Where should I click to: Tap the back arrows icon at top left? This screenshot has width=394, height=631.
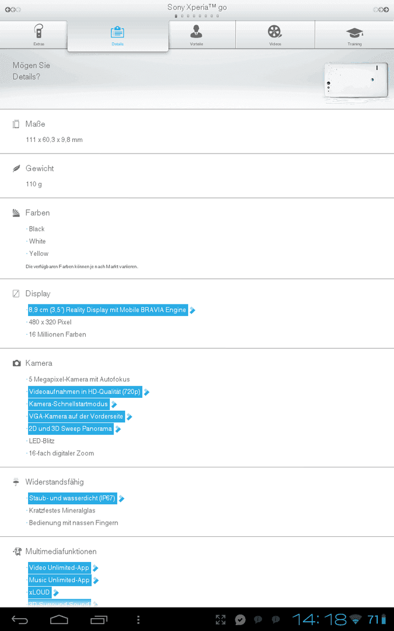coord(13,9)
